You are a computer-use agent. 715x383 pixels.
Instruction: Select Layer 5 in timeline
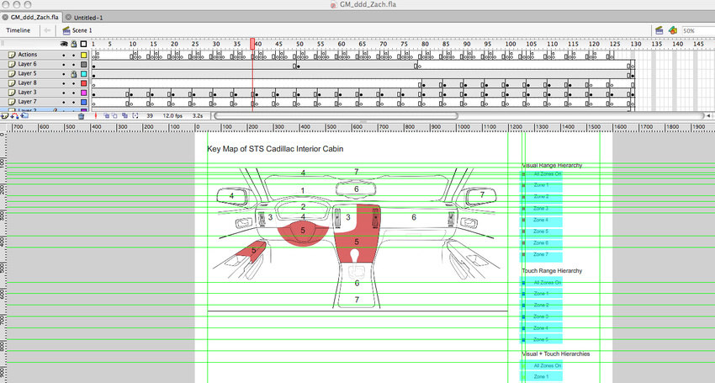pos(28,73)
